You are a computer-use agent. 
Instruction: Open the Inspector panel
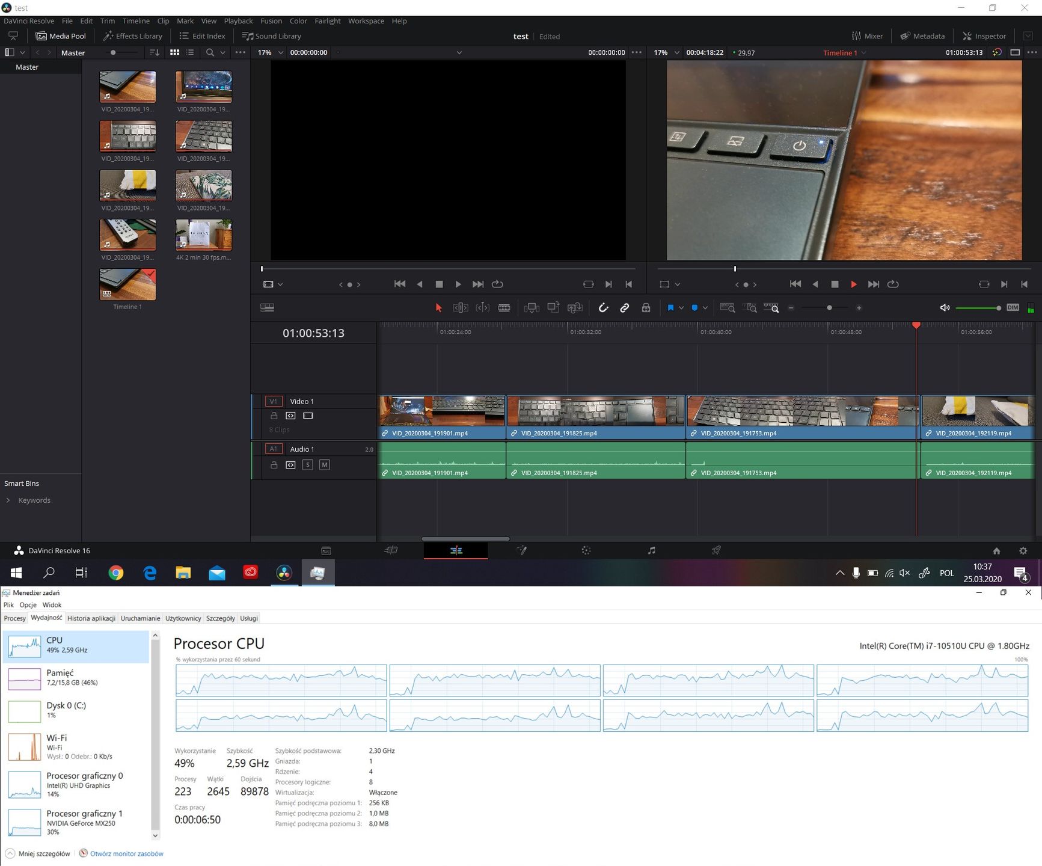[x=984, y=36]
